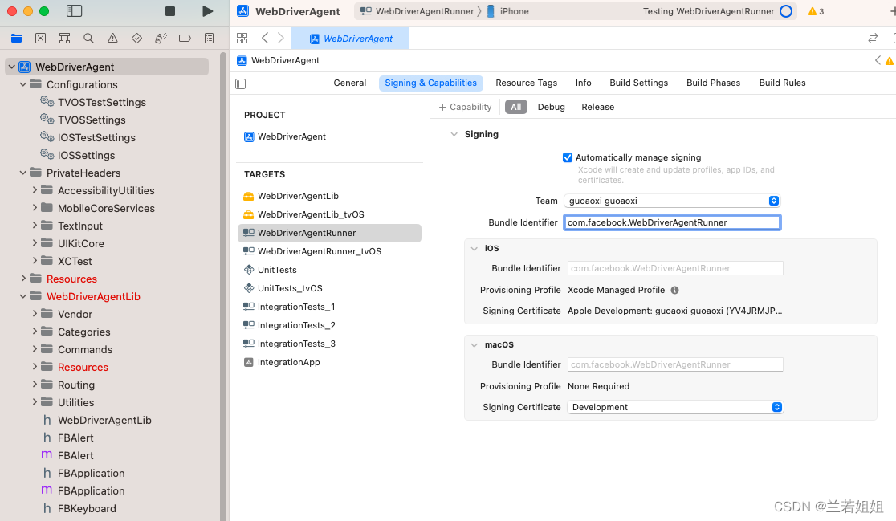Collapse the Configurations folder
This screenshot has height=521, width=896.
pos(22,84)
